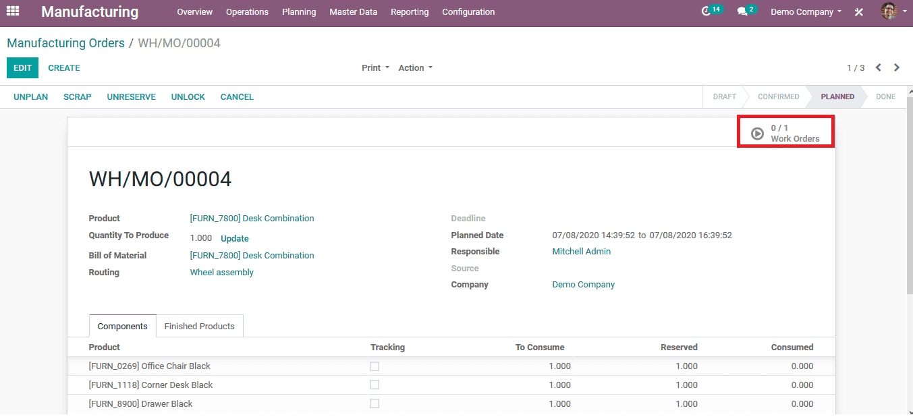
Task: Open the Bill of Material Desk Combination link
Action: pyautogui.click(x=252, y=256)
